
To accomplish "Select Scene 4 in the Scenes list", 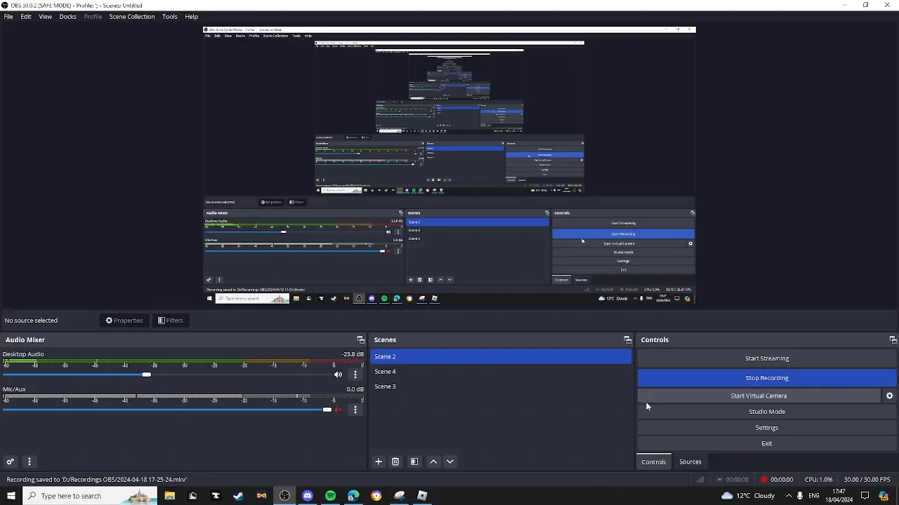I will (385, 372).
